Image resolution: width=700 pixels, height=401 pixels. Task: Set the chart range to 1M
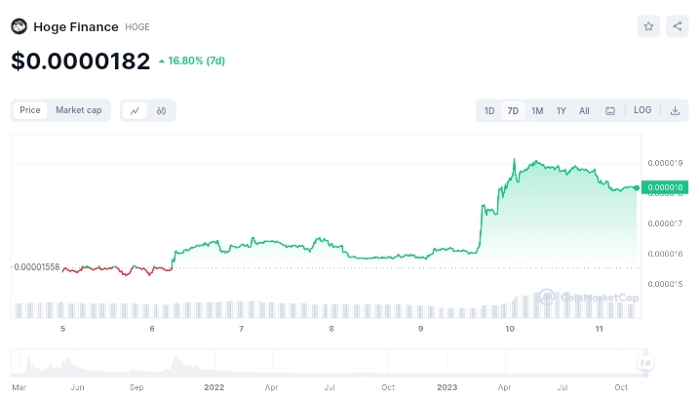537,111
